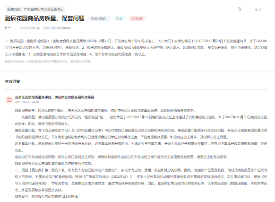Click the government building avatar icon
This screenshot has width=275, height=202.
pyautogui.click(x=9, y=100)
